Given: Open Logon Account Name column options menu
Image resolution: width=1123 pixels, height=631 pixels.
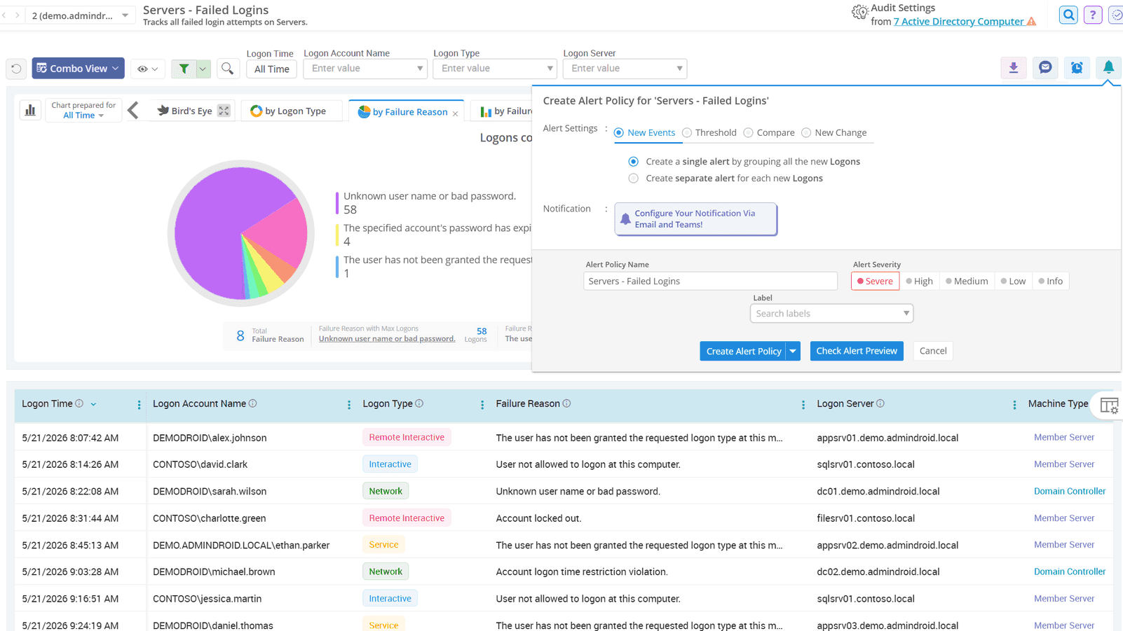Looking at the screenshot, I should (349, 405).
